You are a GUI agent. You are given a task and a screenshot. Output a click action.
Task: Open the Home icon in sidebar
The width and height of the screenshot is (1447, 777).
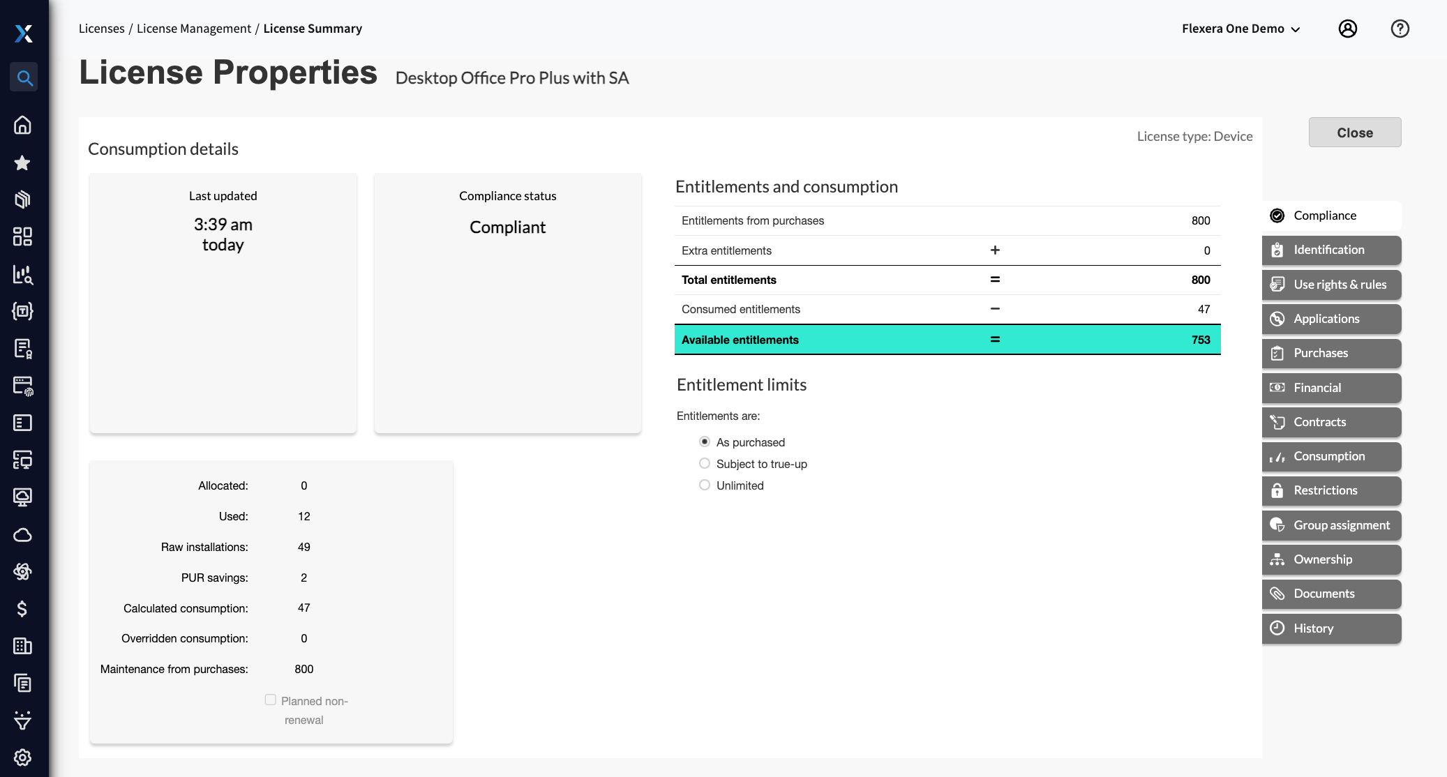(x=22, y=125)
